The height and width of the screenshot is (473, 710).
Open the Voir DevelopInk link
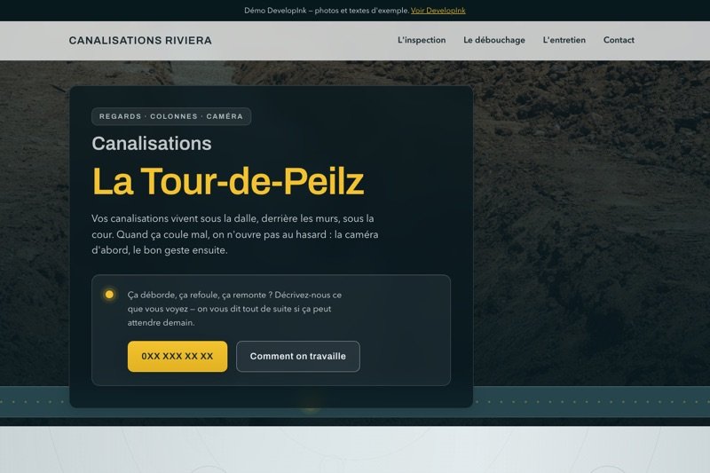tap(438, 11)
